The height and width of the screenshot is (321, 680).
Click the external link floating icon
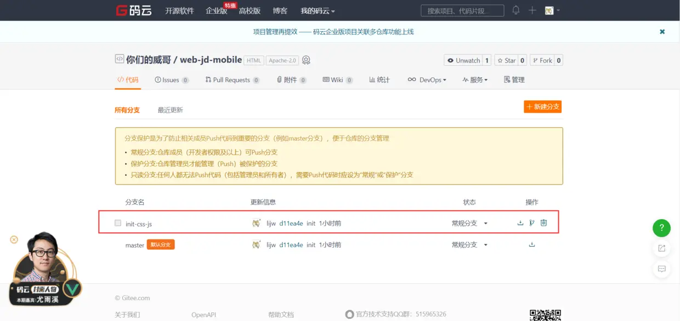661,248
